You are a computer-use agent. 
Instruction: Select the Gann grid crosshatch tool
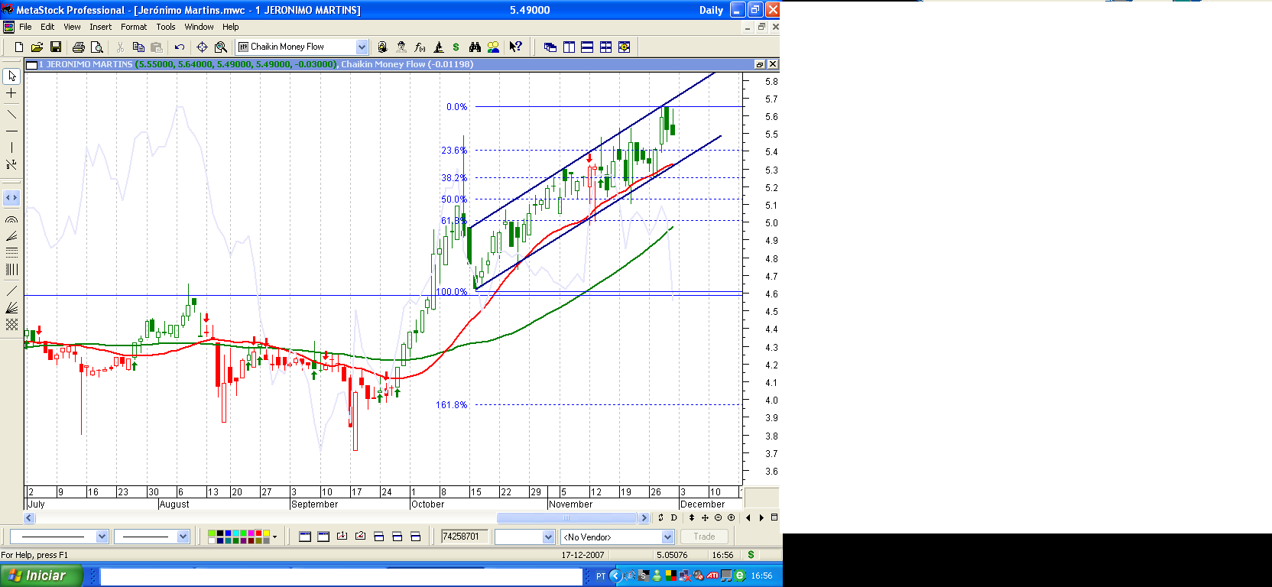click(11, 324)
